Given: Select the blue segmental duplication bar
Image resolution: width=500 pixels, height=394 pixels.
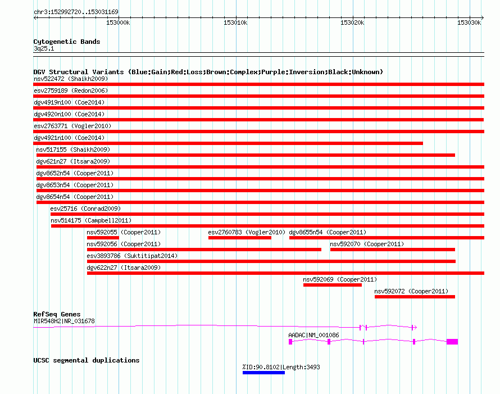Looking at the screenshot, I should click(263, 373).
